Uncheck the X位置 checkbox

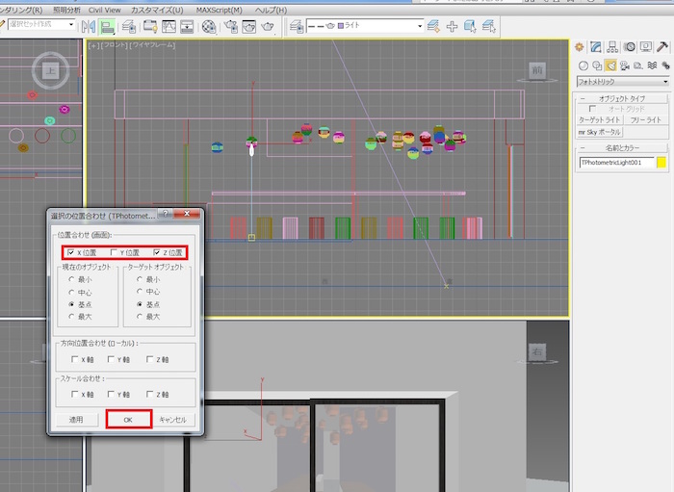[69, 252]
